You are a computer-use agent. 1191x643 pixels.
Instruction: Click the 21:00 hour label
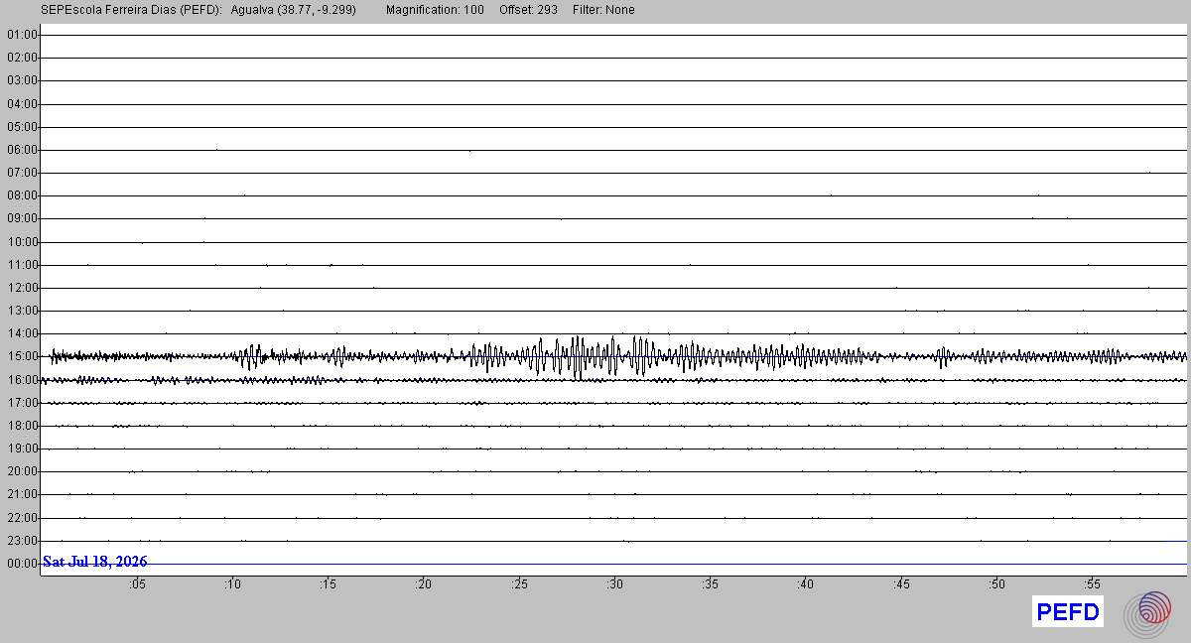tap(22, 494)
